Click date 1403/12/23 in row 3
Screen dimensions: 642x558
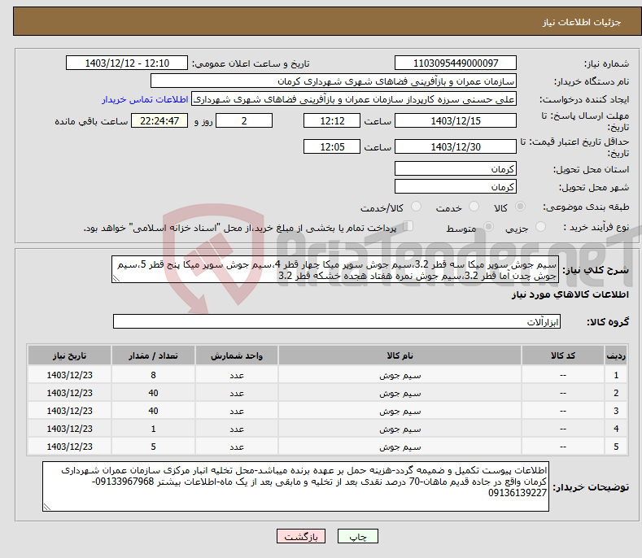pyautogui.click(x=70, y=411)
